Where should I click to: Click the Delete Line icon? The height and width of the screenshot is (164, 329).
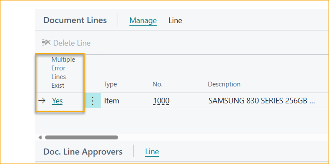(x=46, y=43)
